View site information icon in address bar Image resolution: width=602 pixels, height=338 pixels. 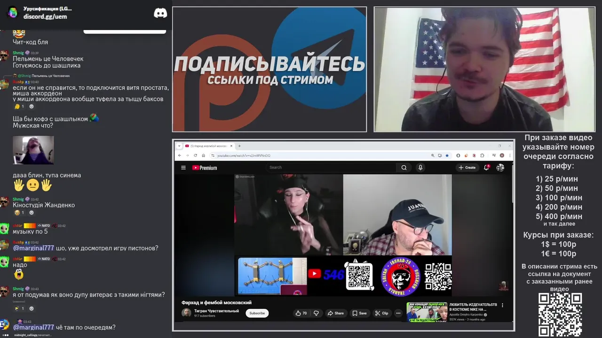pyautogui.click(x=213, y=155)
